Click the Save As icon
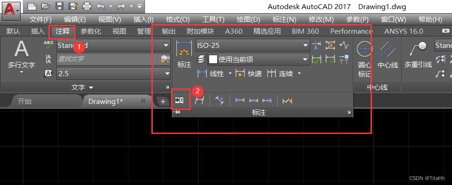452x185 pixels. coord(73,6)
